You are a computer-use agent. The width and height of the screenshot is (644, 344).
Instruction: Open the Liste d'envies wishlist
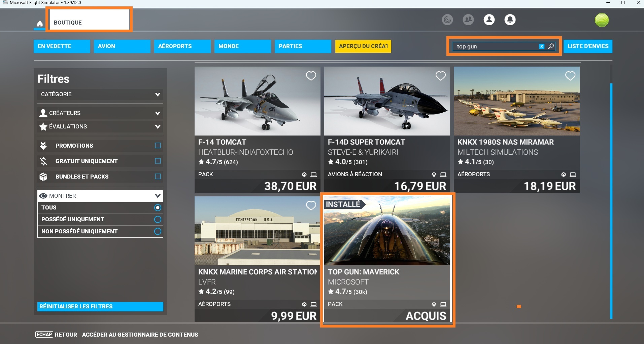[588, 46]
